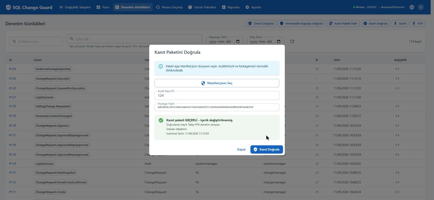The height and width of the screenshot is (200, 434).
Task: View change diff icon for row #120
Action: [x=397, y=106]
